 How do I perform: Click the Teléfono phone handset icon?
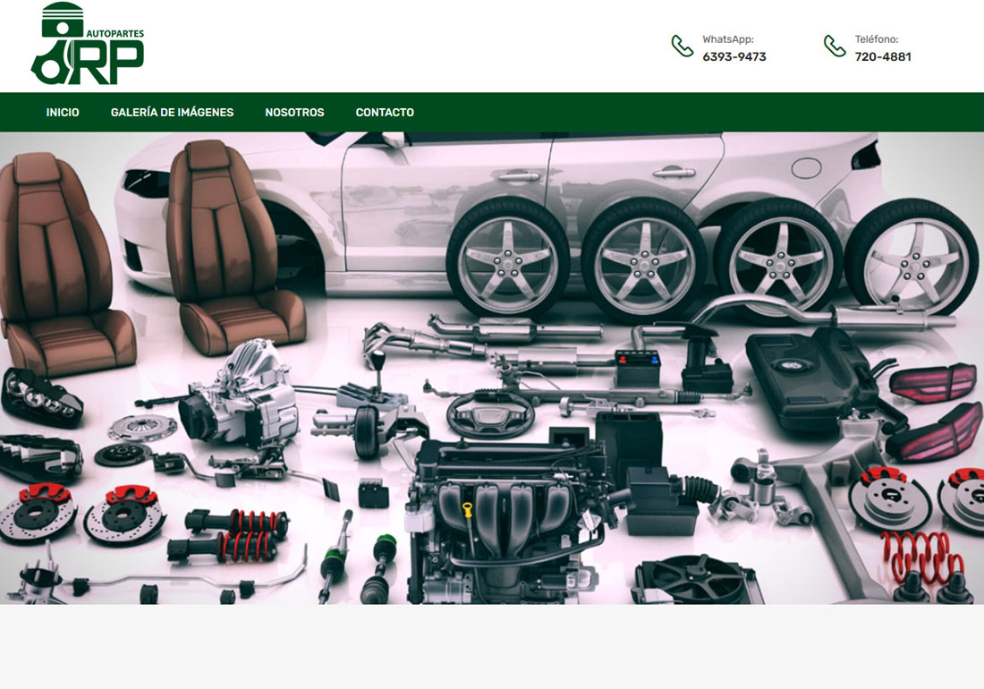point(835,47)
